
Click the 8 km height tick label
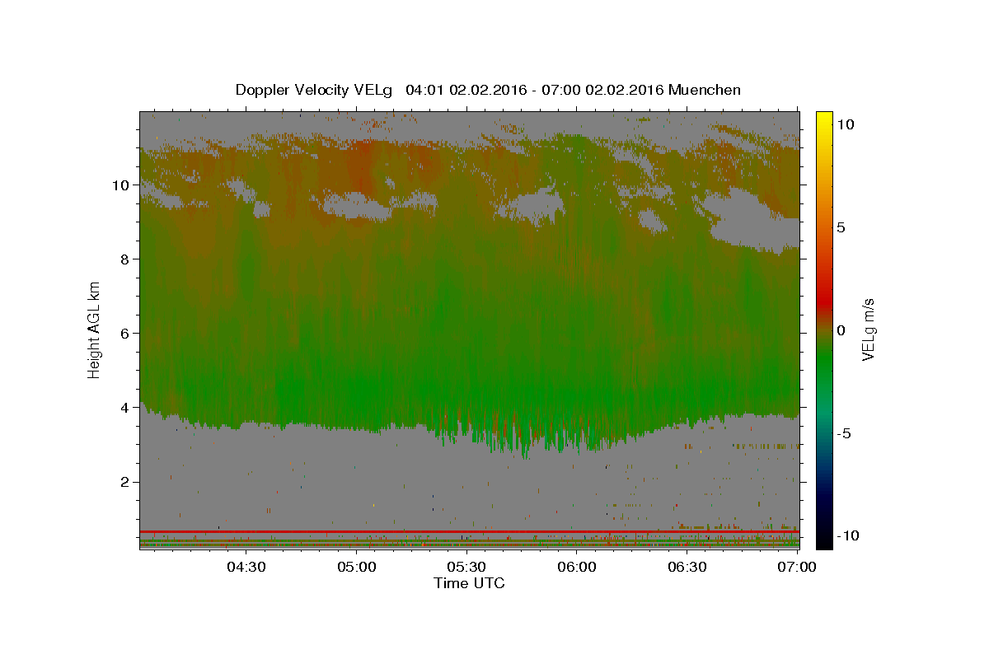tap(126, 259)
